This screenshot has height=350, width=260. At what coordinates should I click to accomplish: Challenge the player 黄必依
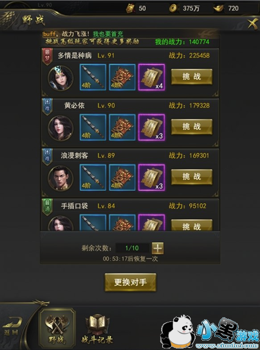(x=191, y=127)
